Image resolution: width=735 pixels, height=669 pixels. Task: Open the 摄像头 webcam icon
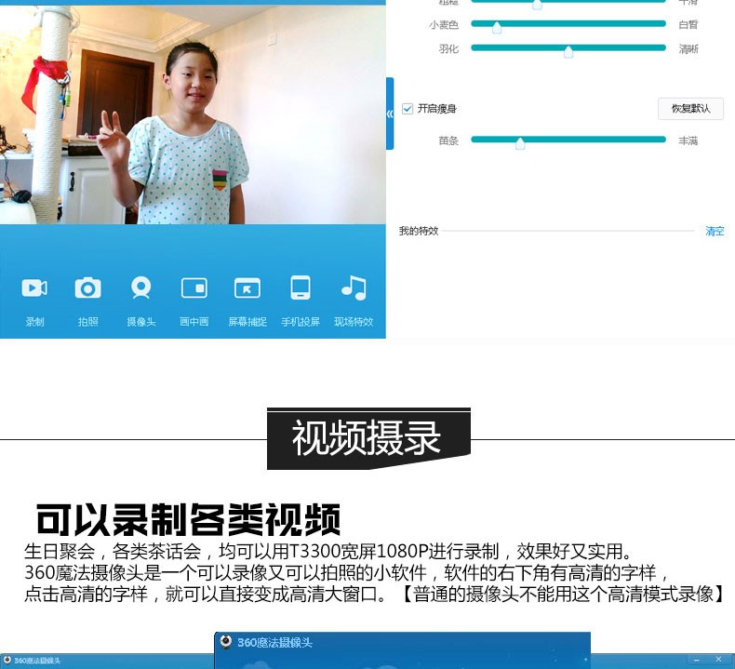click(x=140, y=288)
